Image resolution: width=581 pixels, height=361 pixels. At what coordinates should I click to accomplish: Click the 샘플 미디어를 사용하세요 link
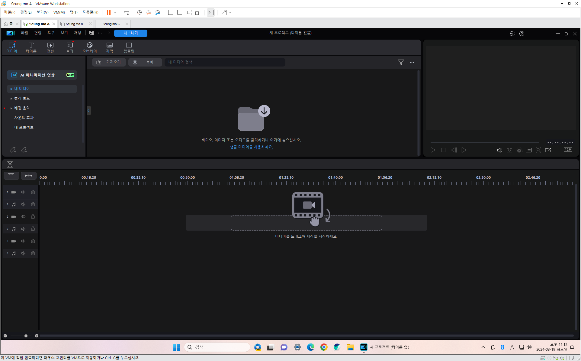click(x=251, y=147)
